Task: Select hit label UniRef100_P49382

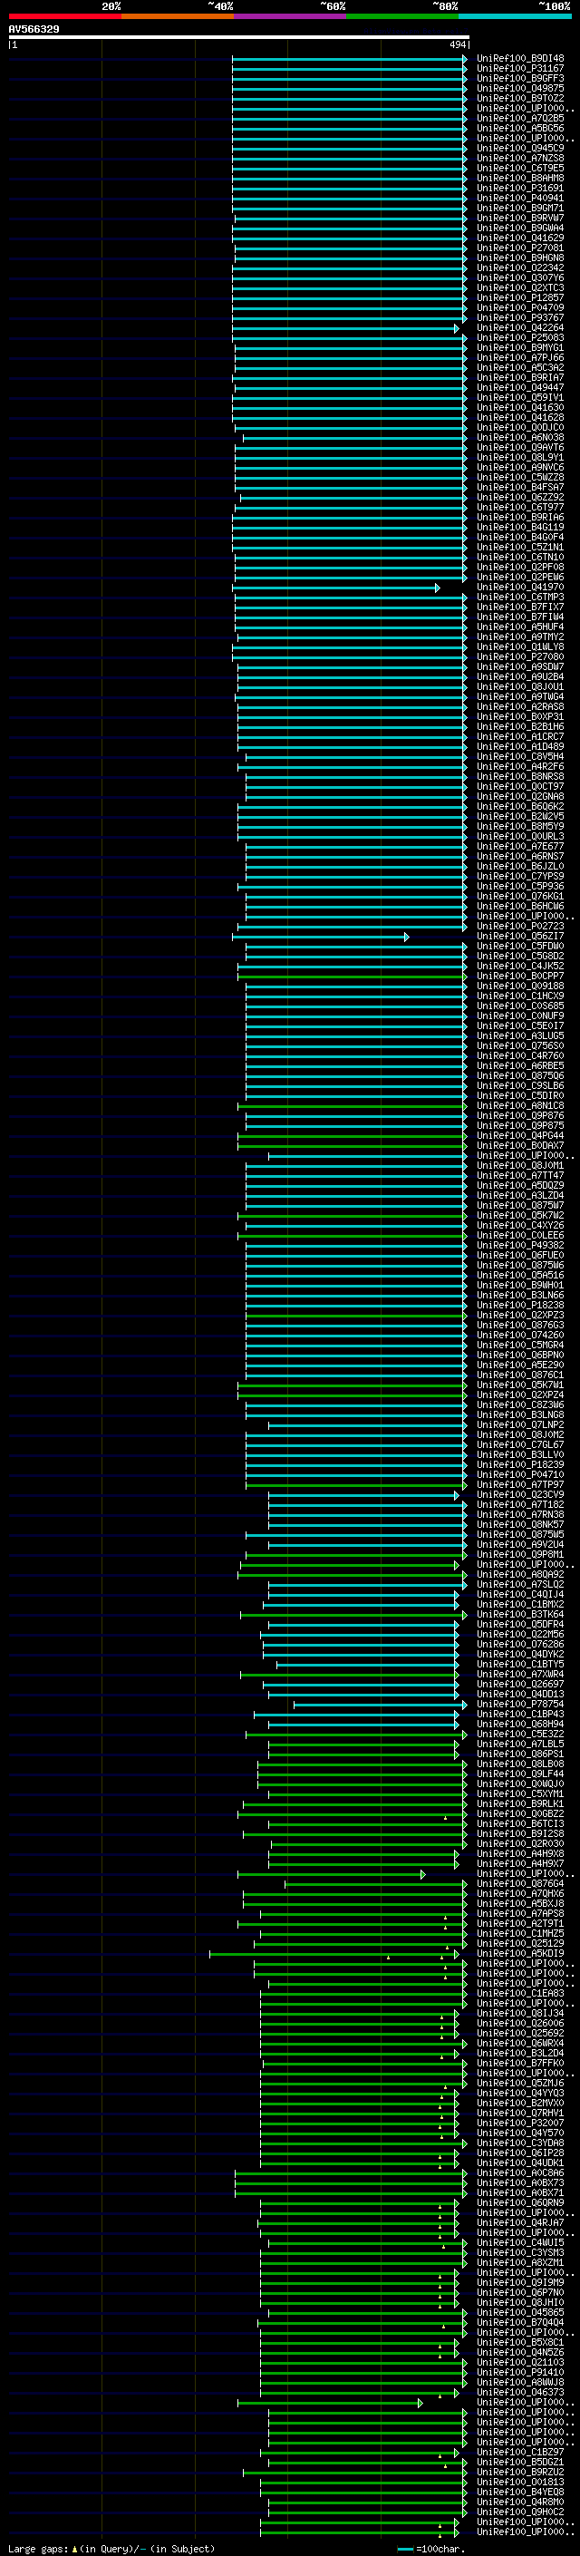Action: (520, 1246)
